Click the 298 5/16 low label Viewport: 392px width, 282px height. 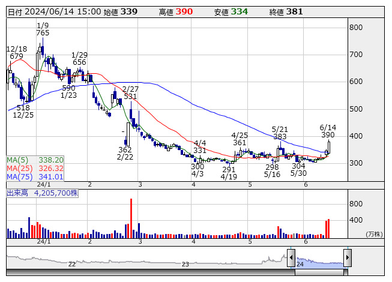(272, 170)
